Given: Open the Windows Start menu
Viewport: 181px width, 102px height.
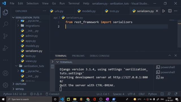Looking at the screenshot, I should pyautogui.click(x=3, y=99).
